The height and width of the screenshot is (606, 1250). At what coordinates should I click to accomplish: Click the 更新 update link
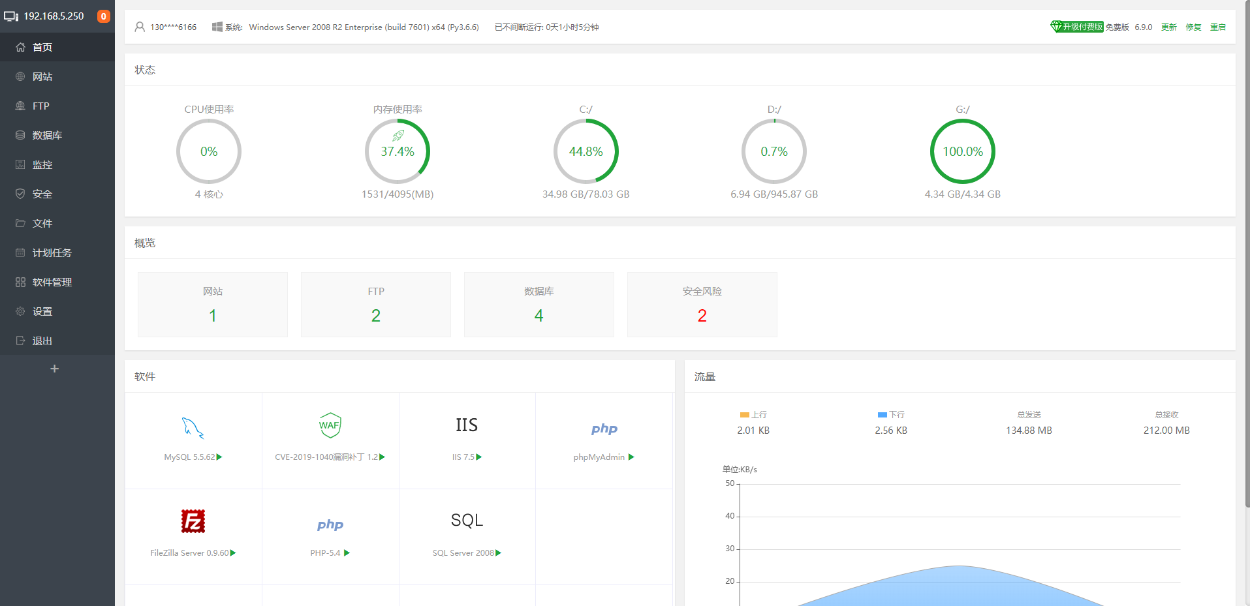point(1168,27)
